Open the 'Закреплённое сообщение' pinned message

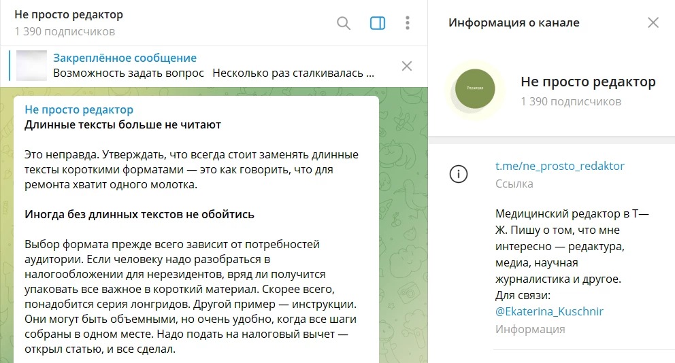click(125, 58)
